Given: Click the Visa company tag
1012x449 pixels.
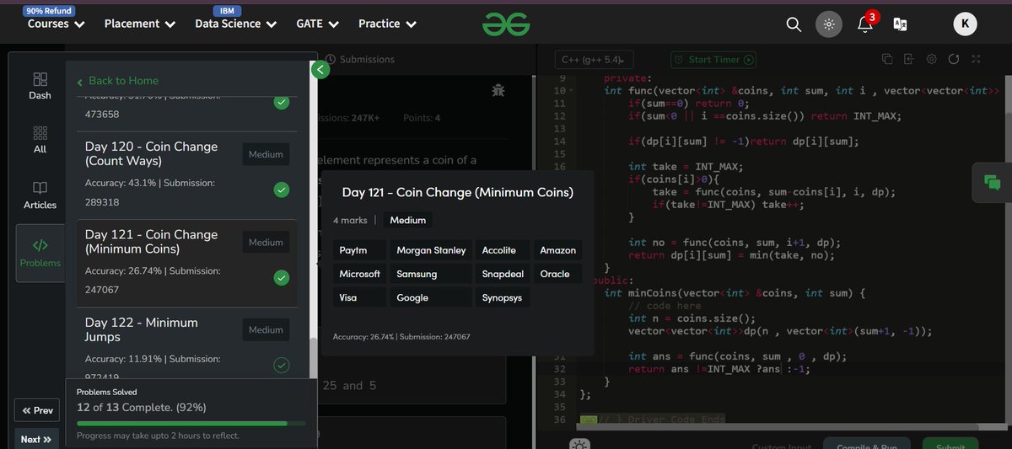Looking at the screenshot, I should click(x=360, y=297).
